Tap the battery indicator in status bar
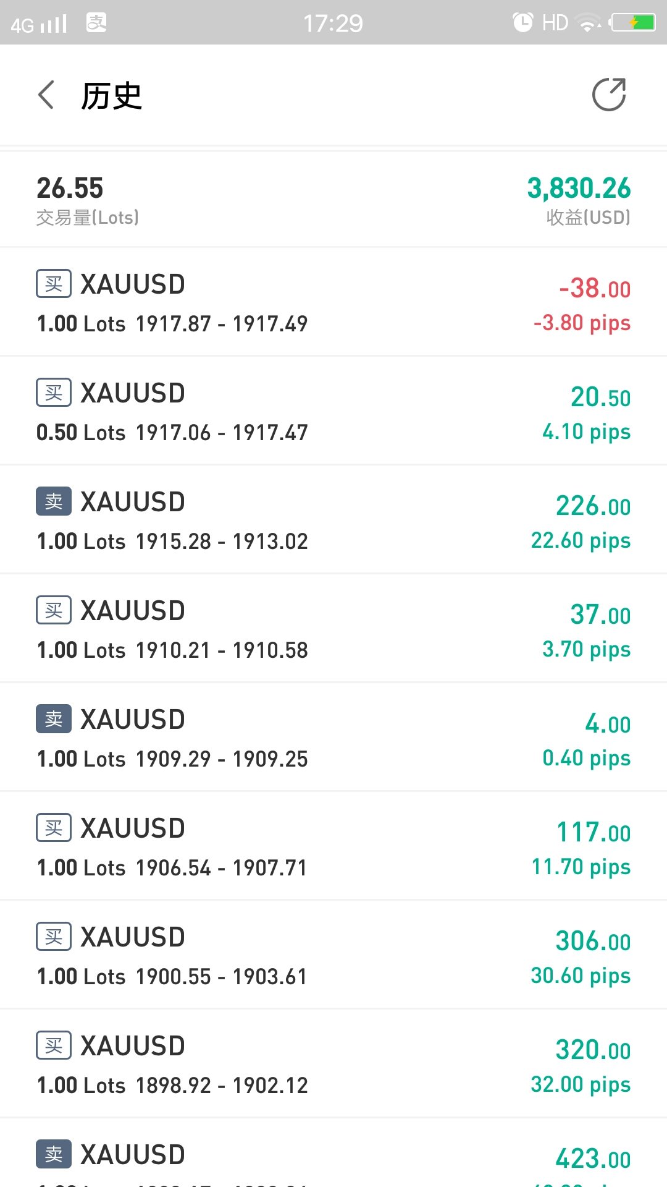Viewport: 667px width, 1187px height. pos(632,23)
